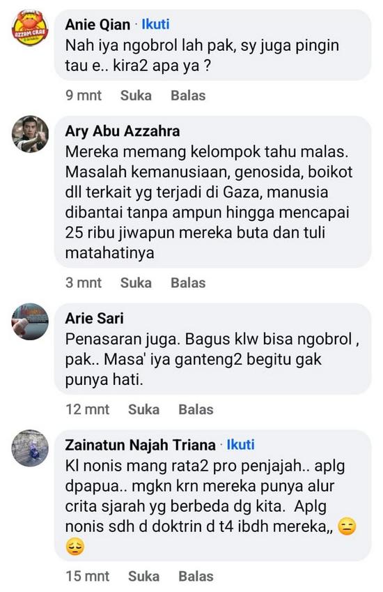Like Ary Abu Azzahra's comment
The image size is (383, 592).
click(x=136, y=282)
